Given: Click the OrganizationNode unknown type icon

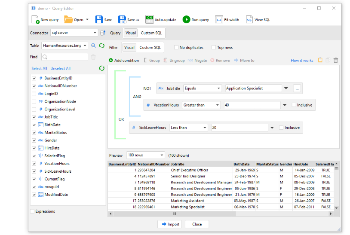Looking at the screenshot, I should tap(40, 101).
